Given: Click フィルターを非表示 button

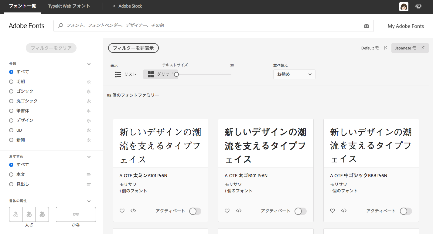Looking at the screenshot, I should [133, 48].
